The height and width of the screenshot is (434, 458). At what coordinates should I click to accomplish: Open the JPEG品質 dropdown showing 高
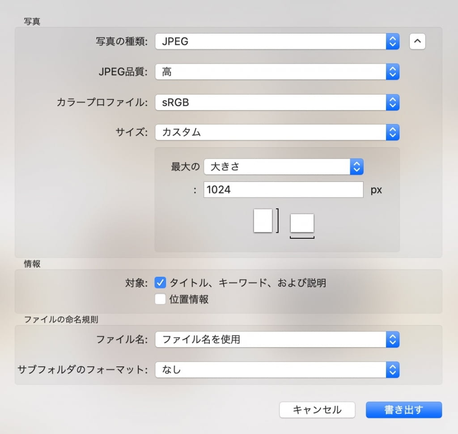point(277,72)
